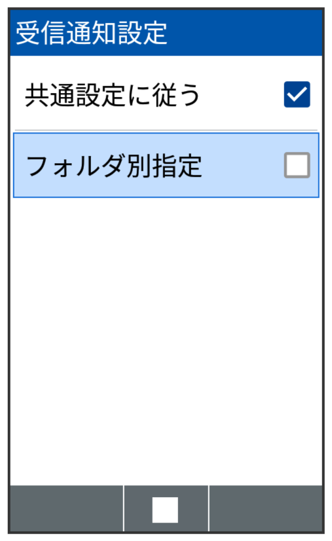Select the highlighted フォルダ別指定 row
The height and width of the screenshot is (541, 332).
click(x=166, y=165)
